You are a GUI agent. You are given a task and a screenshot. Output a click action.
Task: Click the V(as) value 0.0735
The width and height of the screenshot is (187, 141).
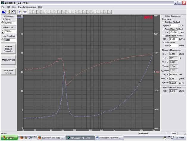click(174, 83)
